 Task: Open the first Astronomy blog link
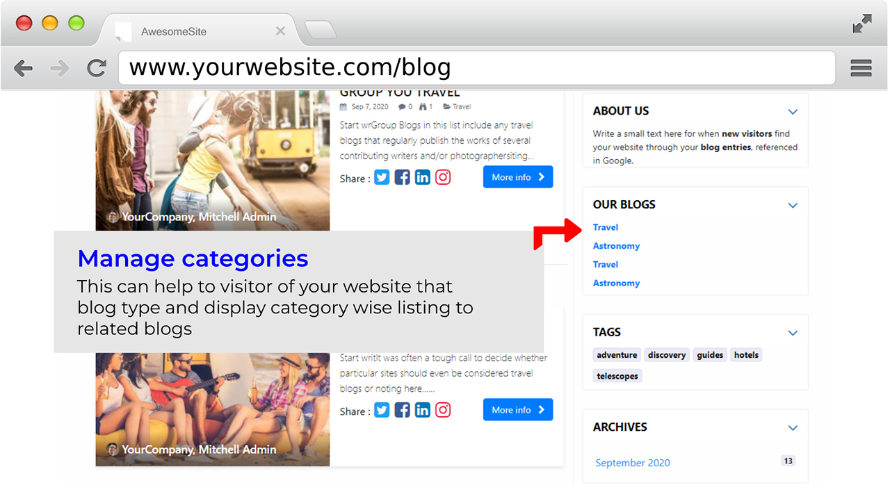pyautogui.click(x=616, y=246)
